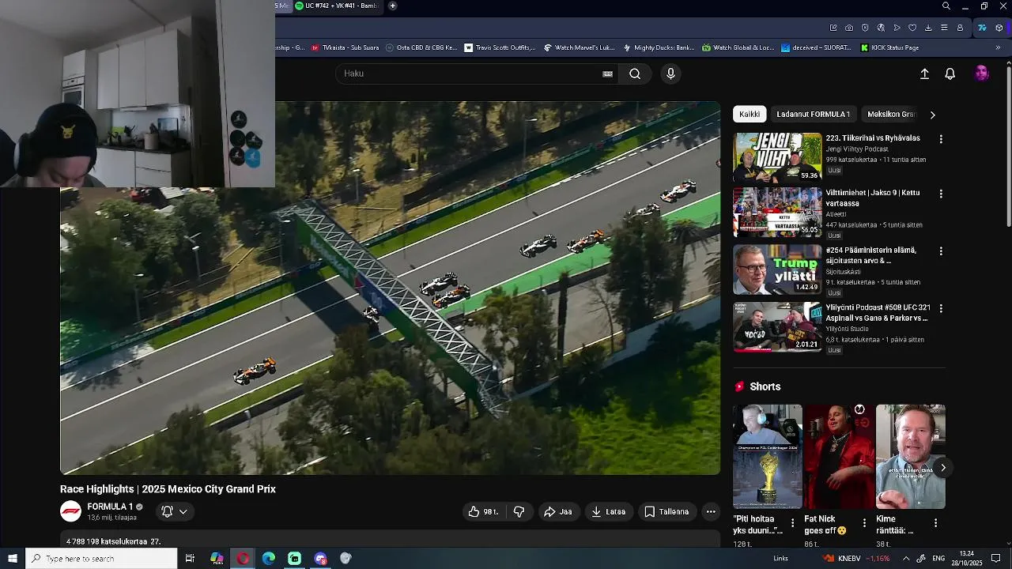The width and height of the screenshot is (1012, 569).
Task: Open Windows notification center icon
Action: [996, 559]
